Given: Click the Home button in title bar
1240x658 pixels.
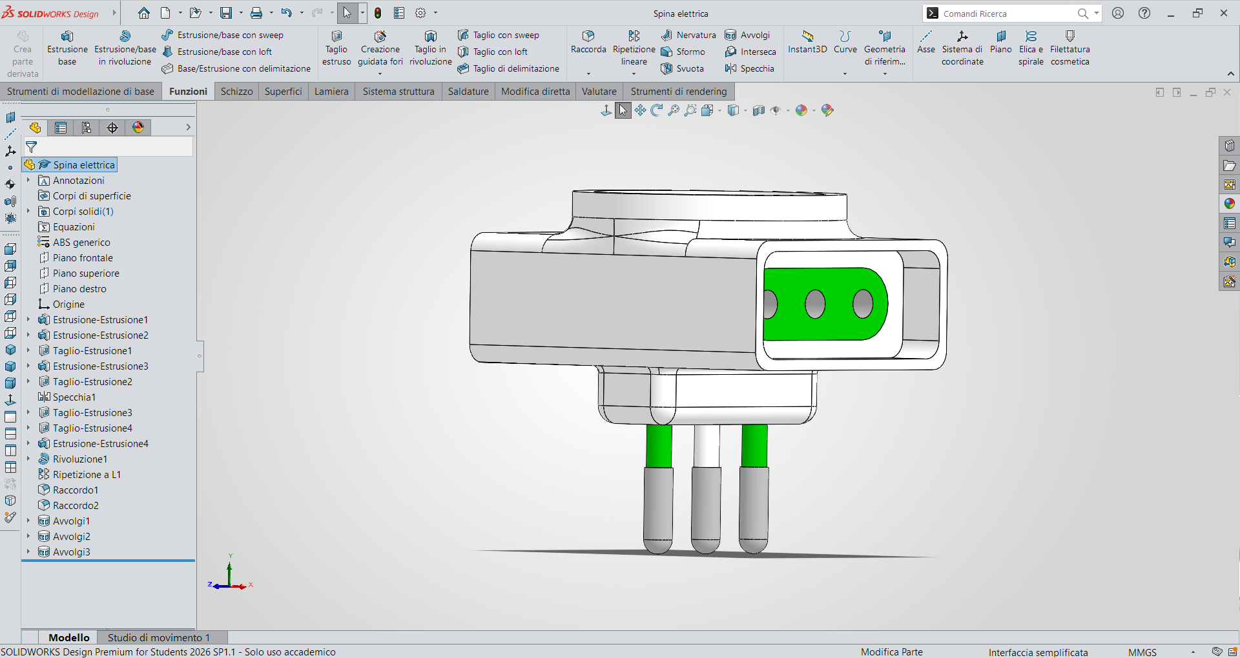Looking at the screenshot, I should [x=144, y=13].
